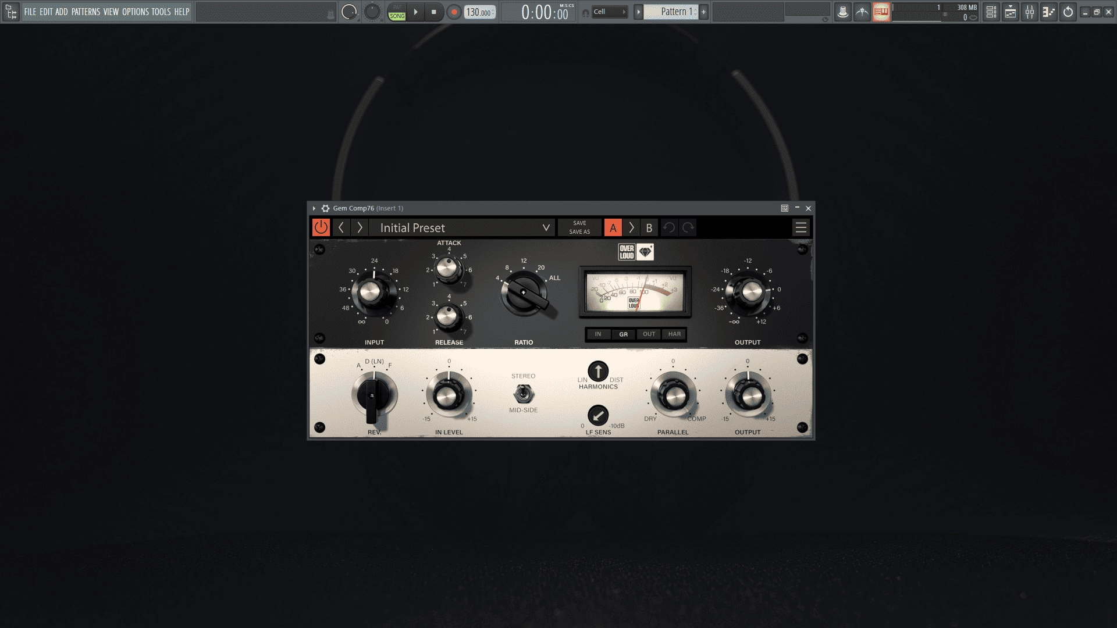Image resolution: width=1117 pixels, height=628 pixels.
Task: Switch VU meter to GR mode
Action: click(623, 334)
